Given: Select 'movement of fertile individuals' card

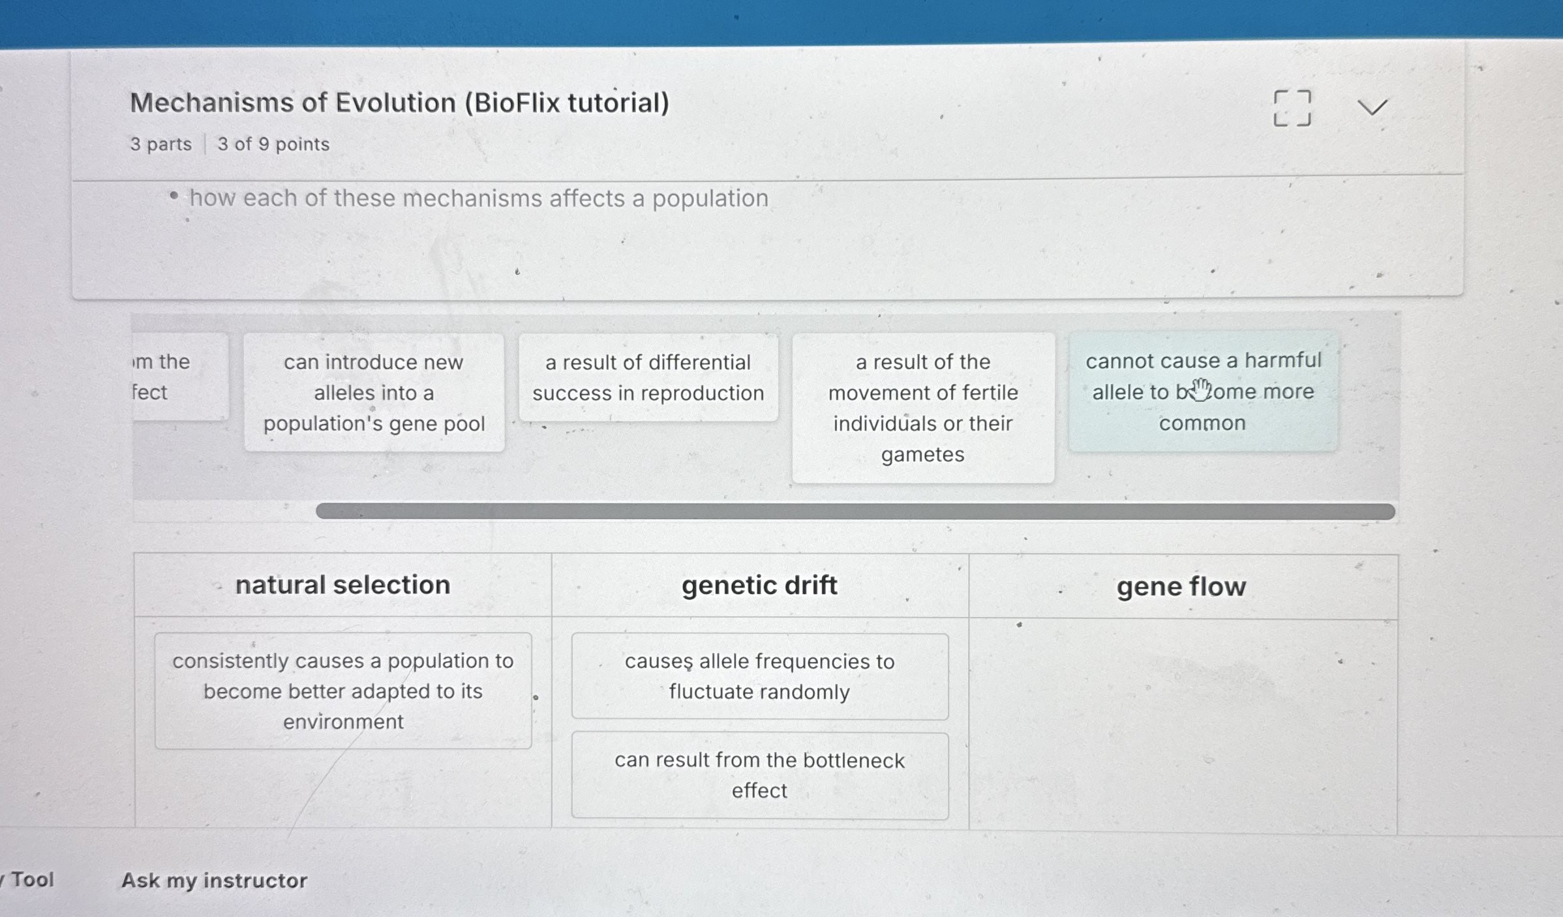Looking at the screenshot, I should 923,408.
